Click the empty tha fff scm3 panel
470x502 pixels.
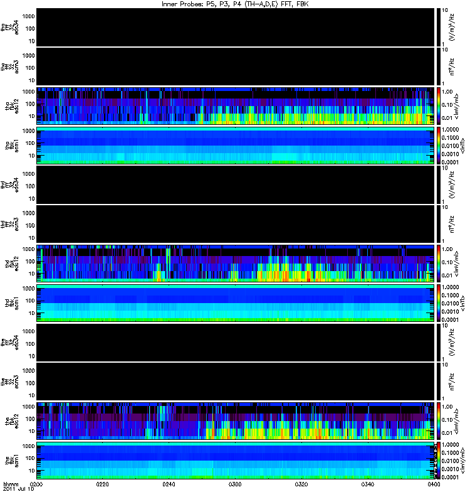click(x=236, y=67)
